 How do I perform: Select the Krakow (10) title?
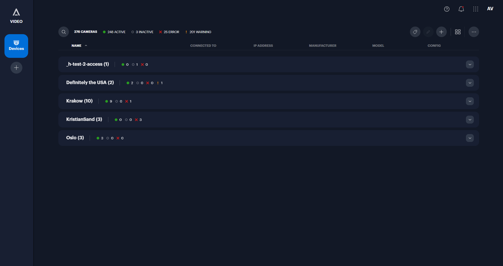pyautogui.click(x=79, y=101)
